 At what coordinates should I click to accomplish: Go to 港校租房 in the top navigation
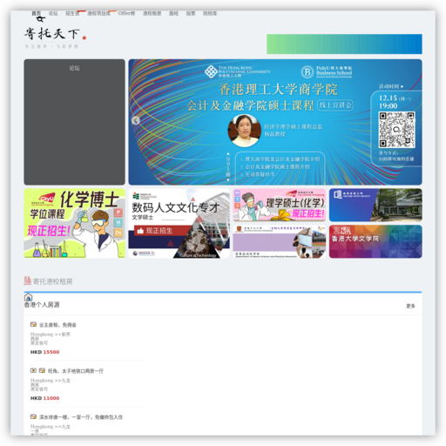[x=152, y=13]
